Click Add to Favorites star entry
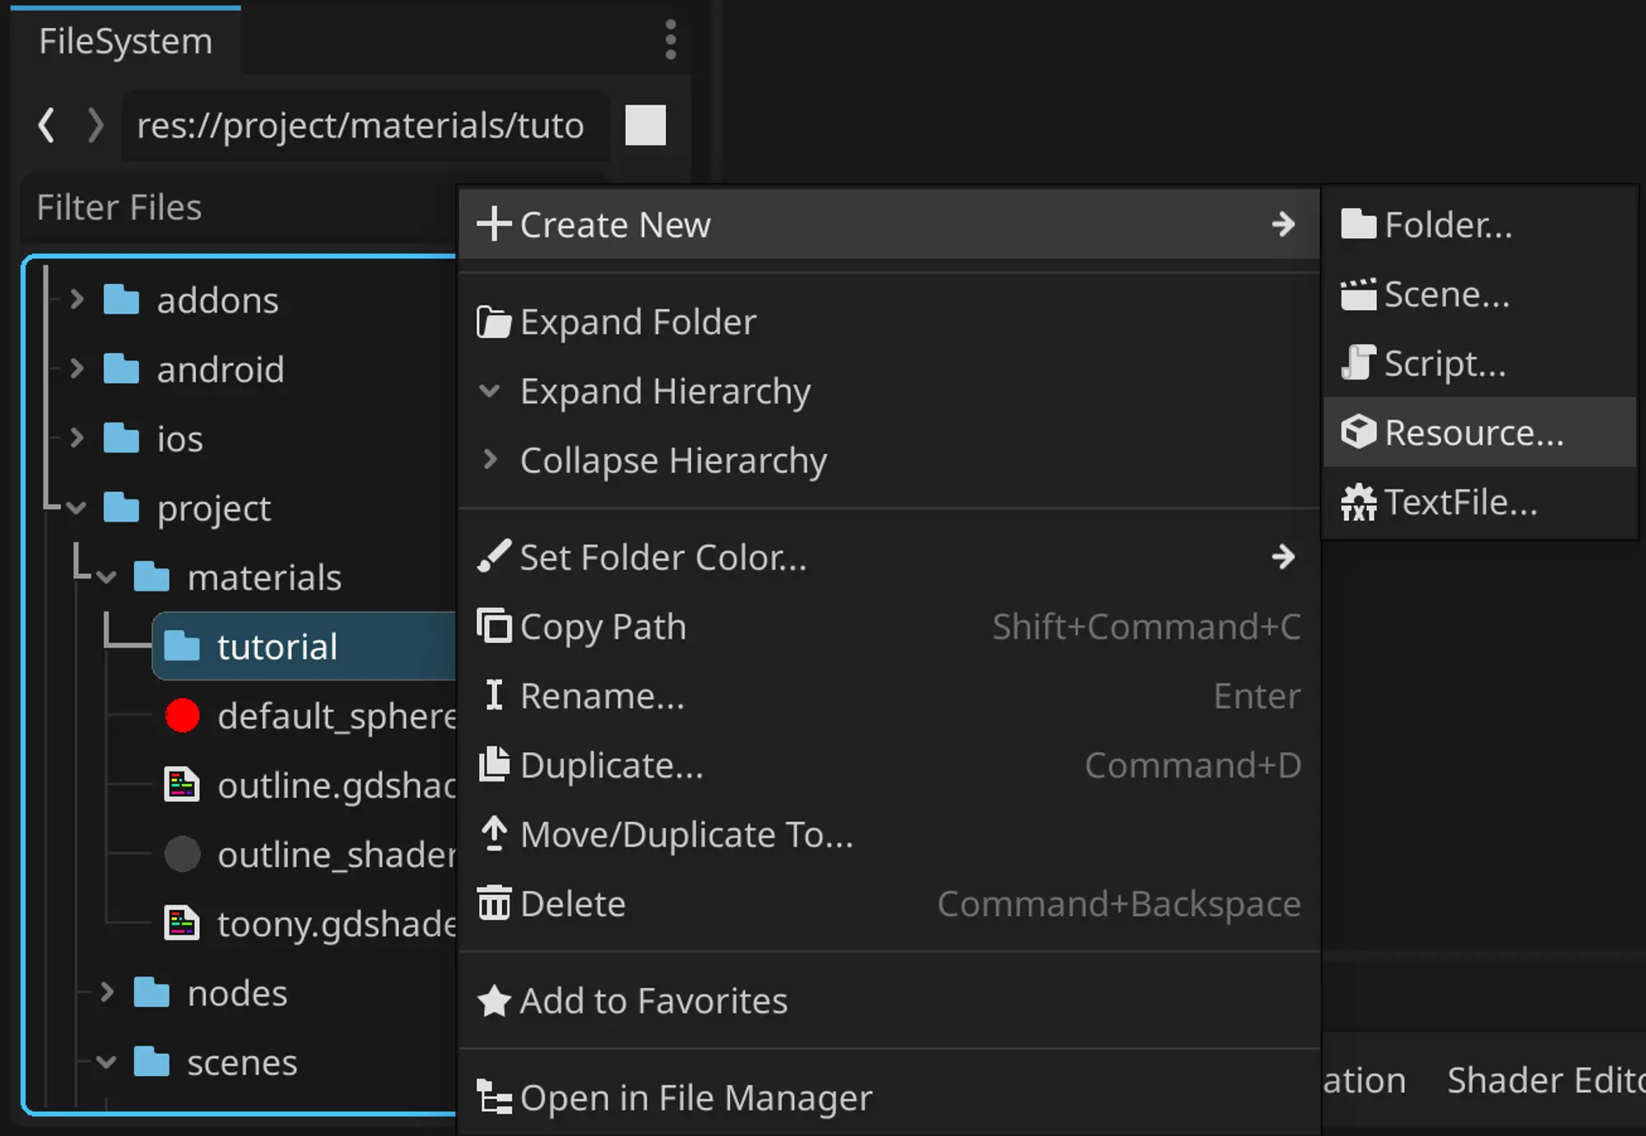The image size is (1646, 1136). pos(653,1001)
